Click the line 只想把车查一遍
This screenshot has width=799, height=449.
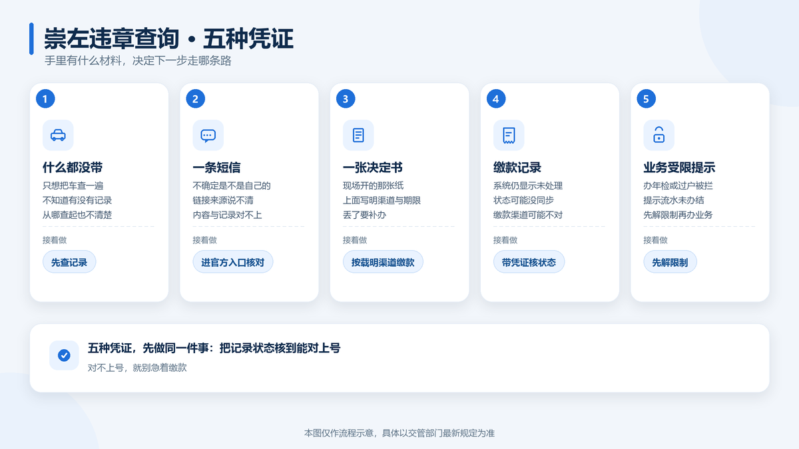pyautogui.click(x=73, y=186)
